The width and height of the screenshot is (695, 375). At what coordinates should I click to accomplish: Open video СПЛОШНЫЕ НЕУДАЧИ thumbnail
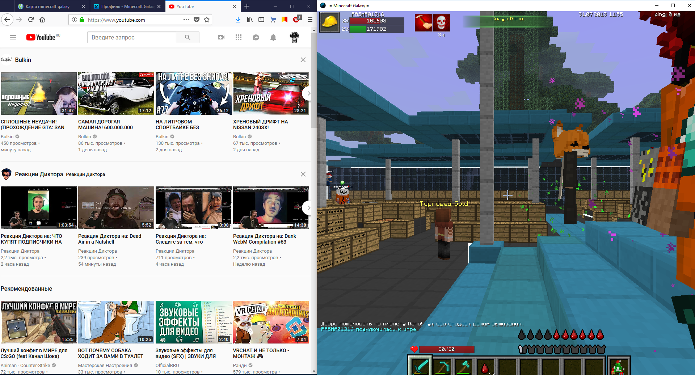click(x=38, y=93)
